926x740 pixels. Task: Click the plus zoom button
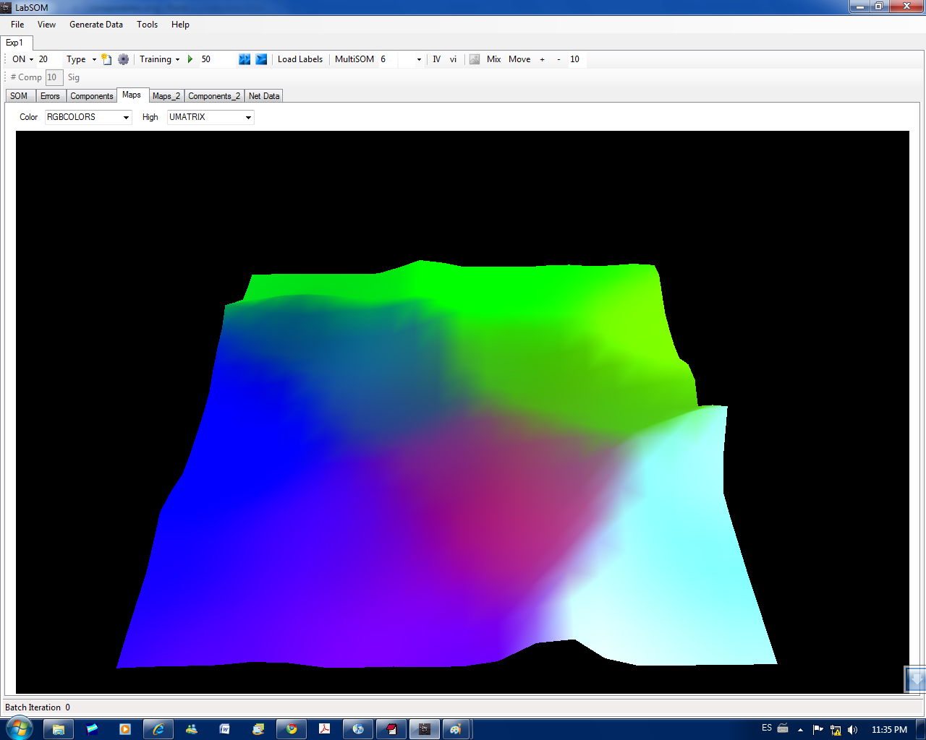542,59
